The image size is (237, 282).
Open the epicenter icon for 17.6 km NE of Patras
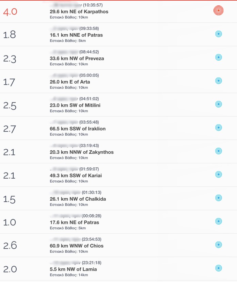pyautogui.click(x=219, y=221)
